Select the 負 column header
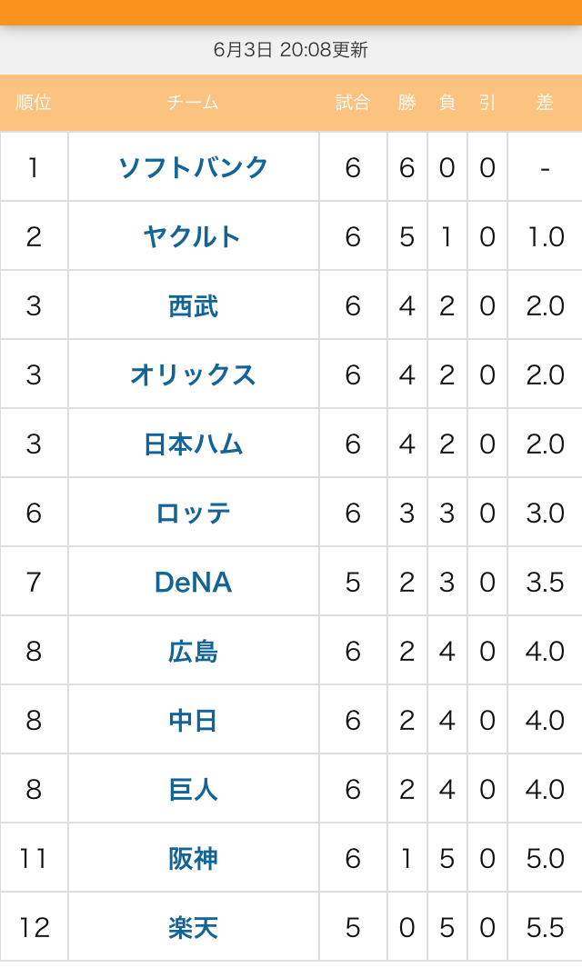The height and width of the screenshot is (978, 582). [x=447, y=103]
